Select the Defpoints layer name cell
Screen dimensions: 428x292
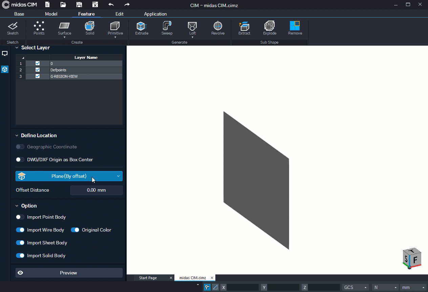[x=86, y=70]
